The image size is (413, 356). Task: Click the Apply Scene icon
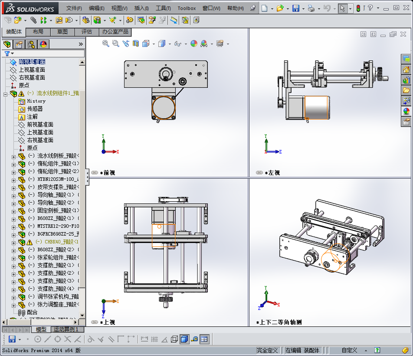coord(204,43)
